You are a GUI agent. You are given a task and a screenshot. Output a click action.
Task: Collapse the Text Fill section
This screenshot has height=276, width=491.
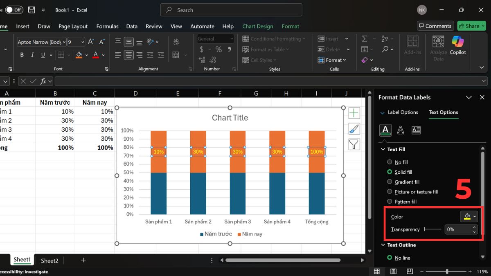383,150
